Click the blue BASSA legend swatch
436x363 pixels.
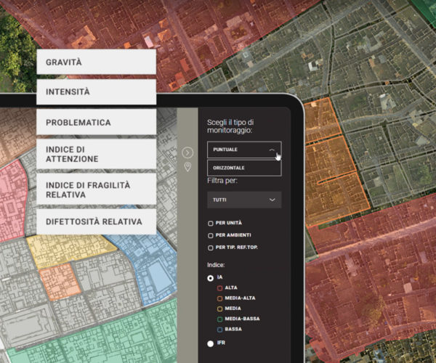(219, 329)
